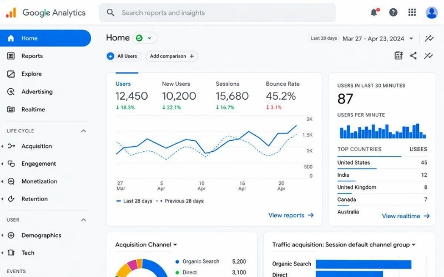The image size is (444, 277).
Task: Click the acquisition channel donut chart
Action: (142, 268)
